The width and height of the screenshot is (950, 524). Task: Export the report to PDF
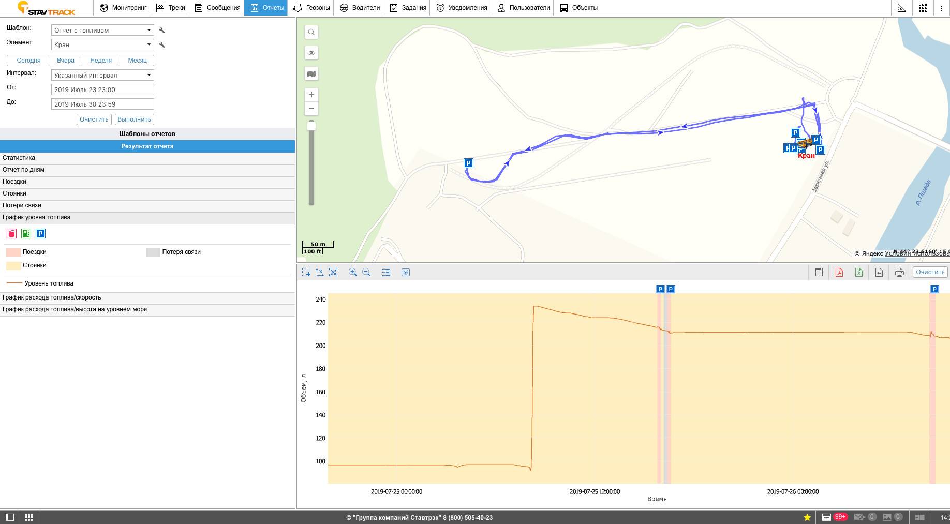839,272
